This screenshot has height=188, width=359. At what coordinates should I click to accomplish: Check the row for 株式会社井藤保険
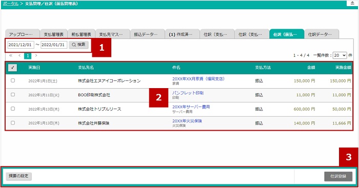[x=13, y=123]
